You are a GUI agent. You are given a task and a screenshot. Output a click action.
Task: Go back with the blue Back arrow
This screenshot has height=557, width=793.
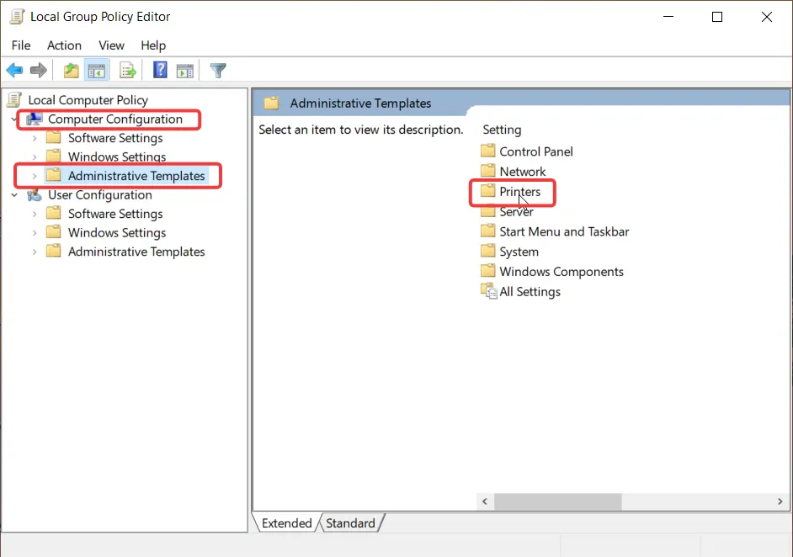click(14, 71)
